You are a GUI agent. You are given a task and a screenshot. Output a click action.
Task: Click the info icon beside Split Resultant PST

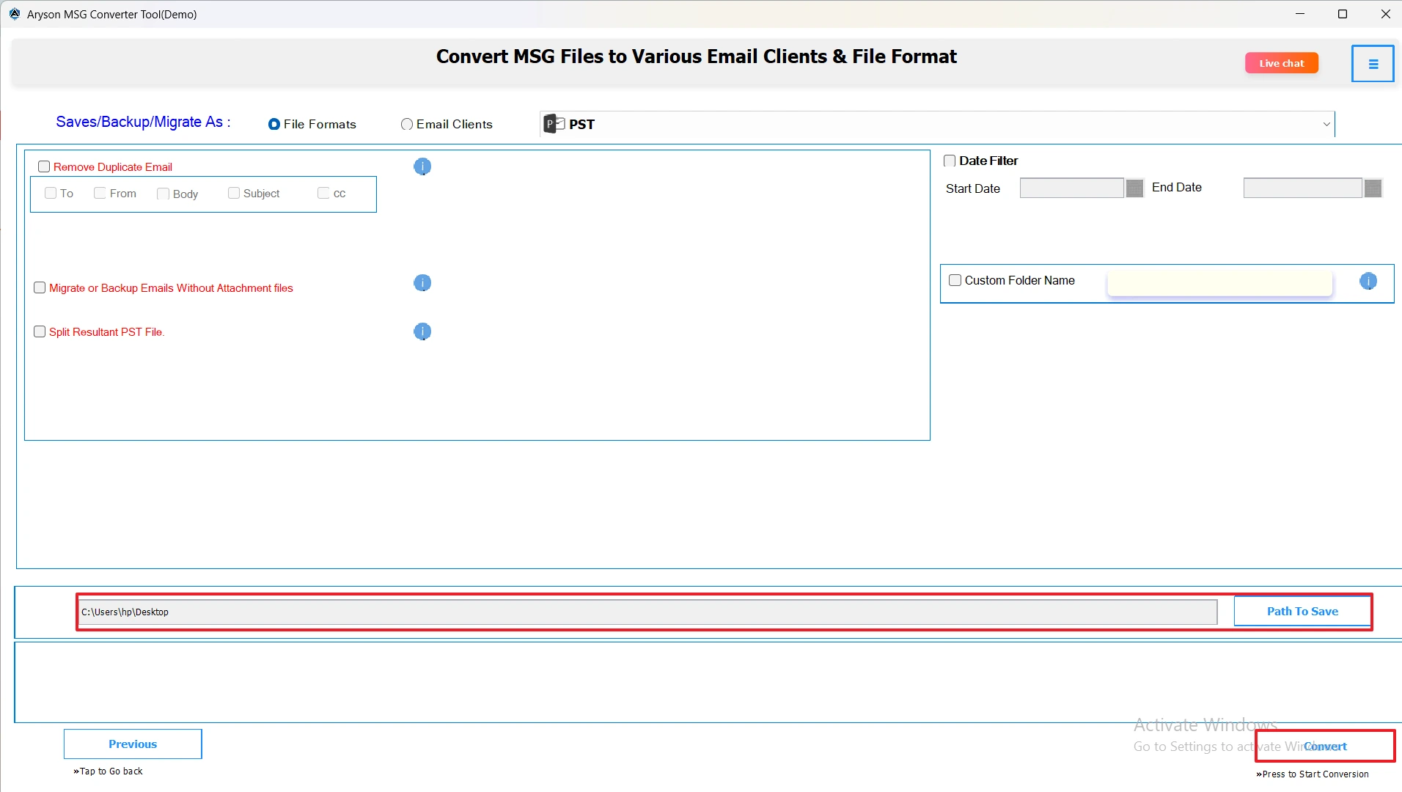[x=422, y=331]
